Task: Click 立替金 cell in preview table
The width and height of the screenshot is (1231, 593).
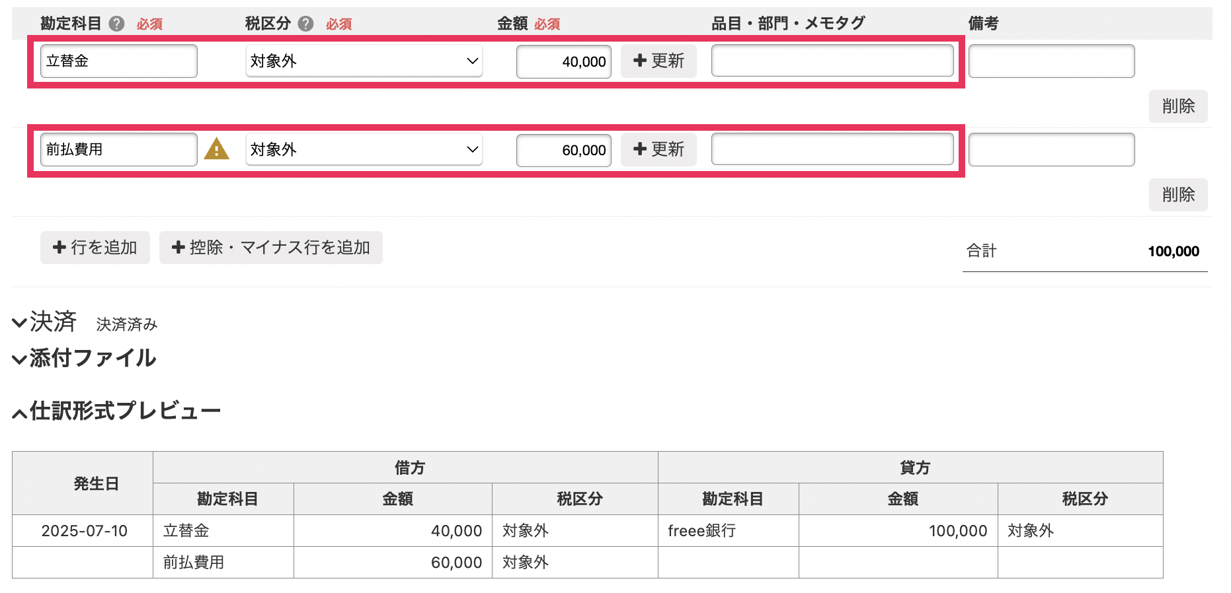Action: (x=223, y=531)
